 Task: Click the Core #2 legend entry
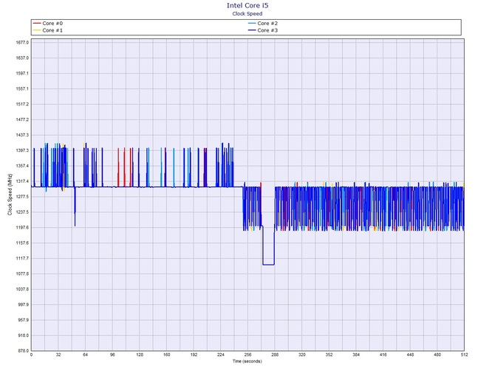click(x=263, y=24)
